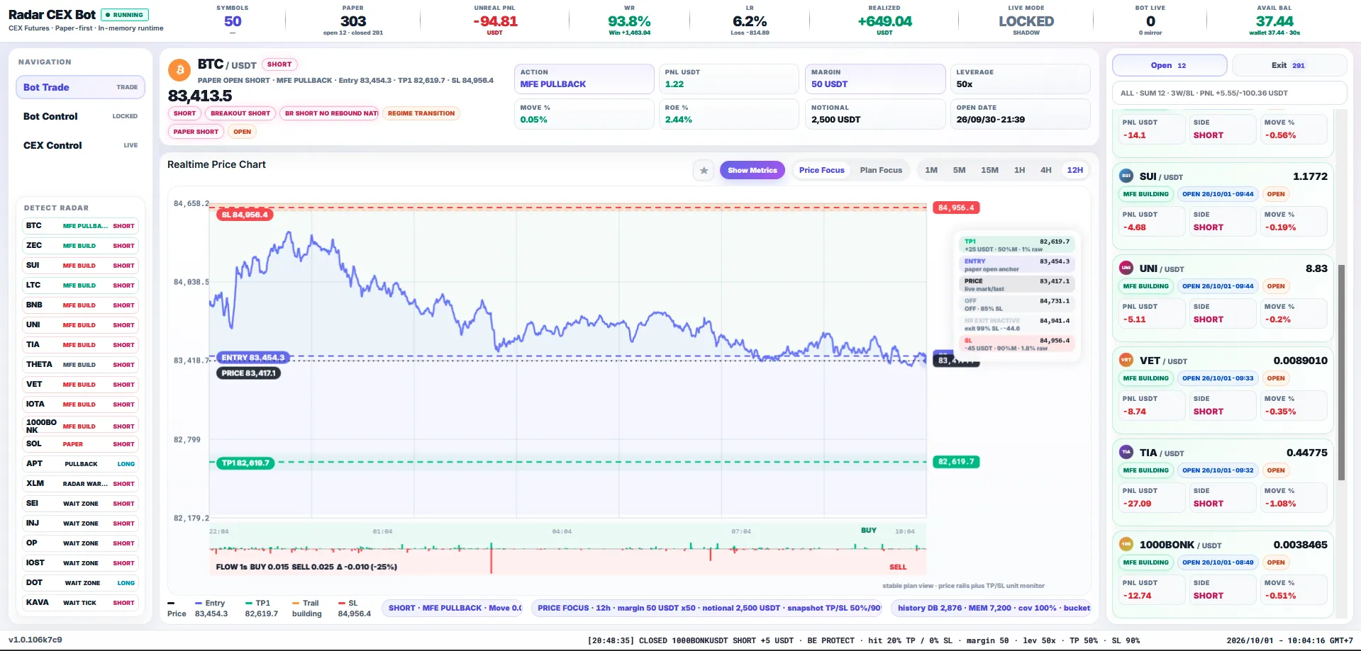This screenshot has width=1361, height=651.
Task: Click the REGIME TRANSITION tag
Action: [421, 113]
